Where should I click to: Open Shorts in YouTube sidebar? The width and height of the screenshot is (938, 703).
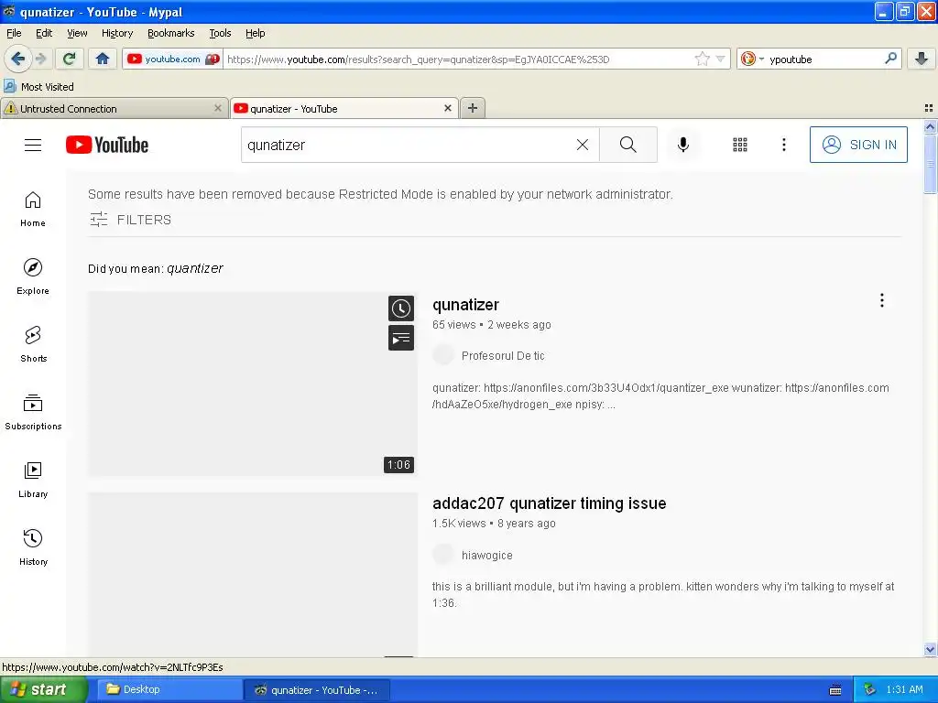tap(33, 344)
